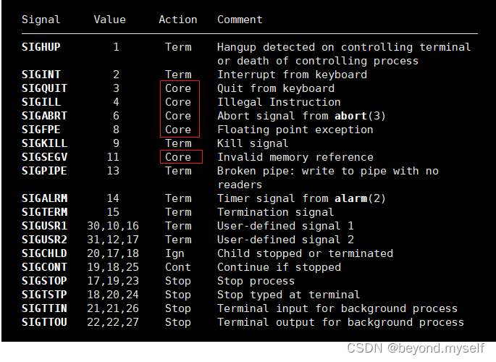The height and width of the screenshot is (362, 496).
Task: Click value 19,18,25 of SIGCONT
Action: [113, 267]
